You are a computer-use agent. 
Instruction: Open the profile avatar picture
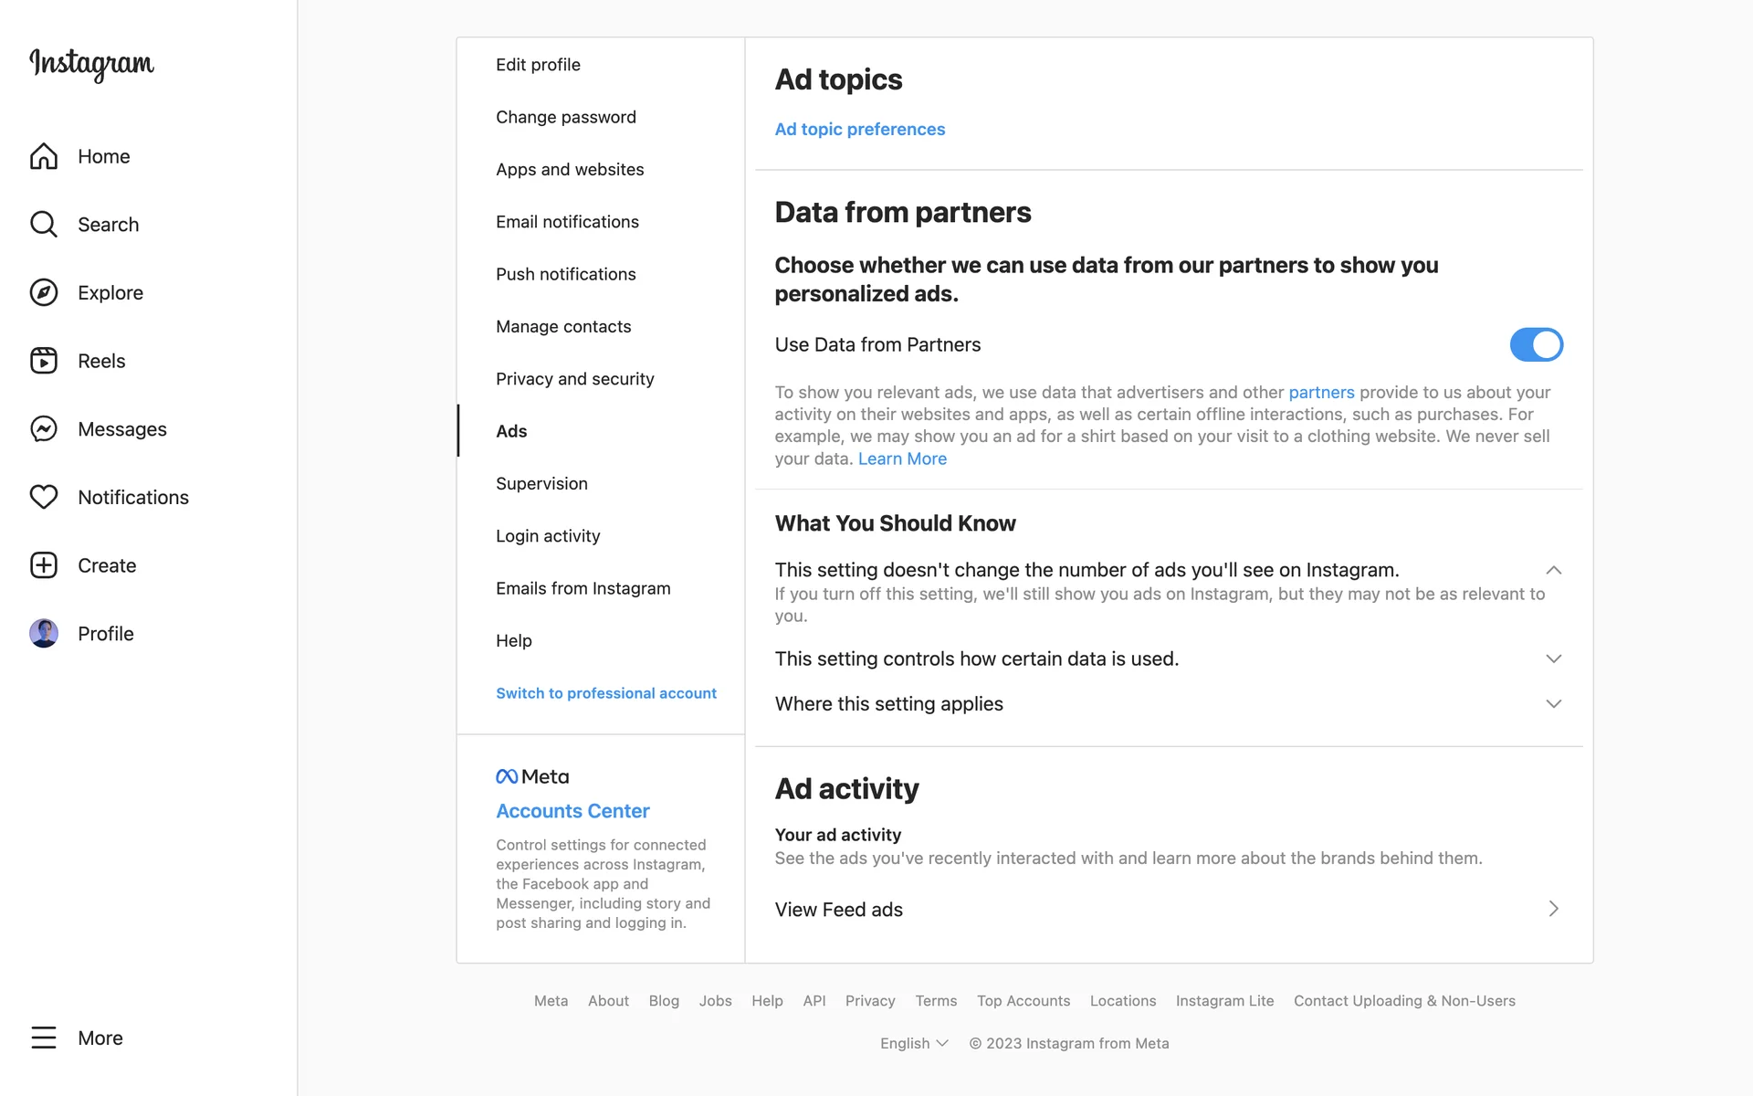click(x=44, y=633)
